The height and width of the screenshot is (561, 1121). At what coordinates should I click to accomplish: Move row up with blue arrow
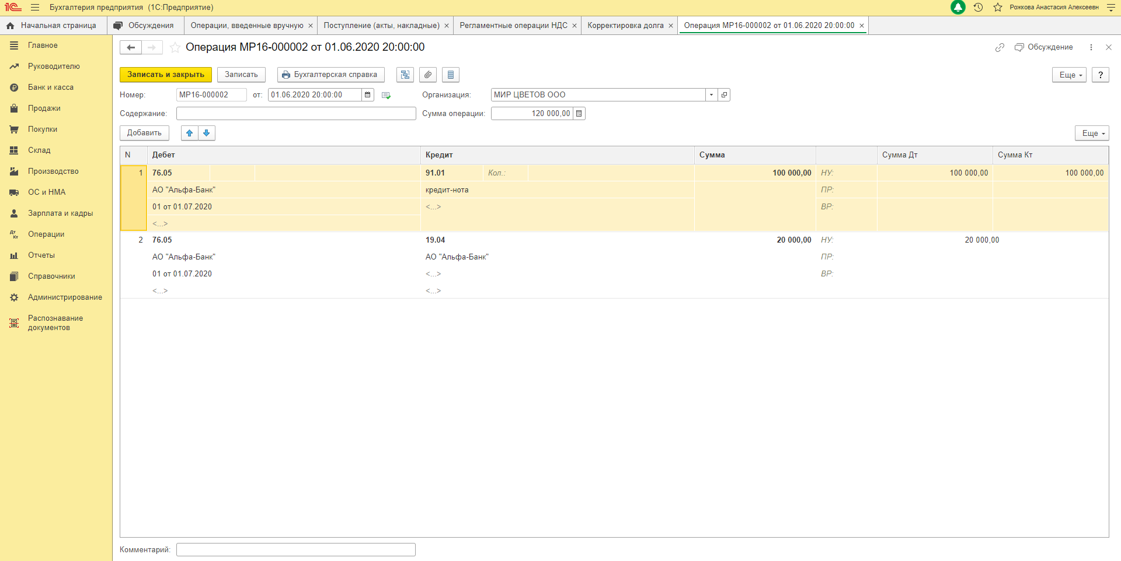(x=190, y=133)
